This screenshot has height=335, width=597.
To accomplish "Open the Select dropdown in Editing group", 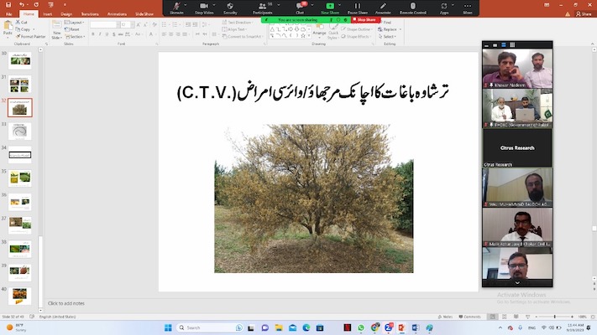I will pyautogui.click(x=389, y=37).
